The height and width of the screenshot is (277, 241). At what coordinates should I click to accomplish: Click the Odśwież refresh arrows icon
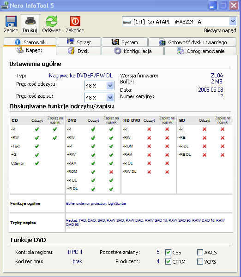[52, 21]
